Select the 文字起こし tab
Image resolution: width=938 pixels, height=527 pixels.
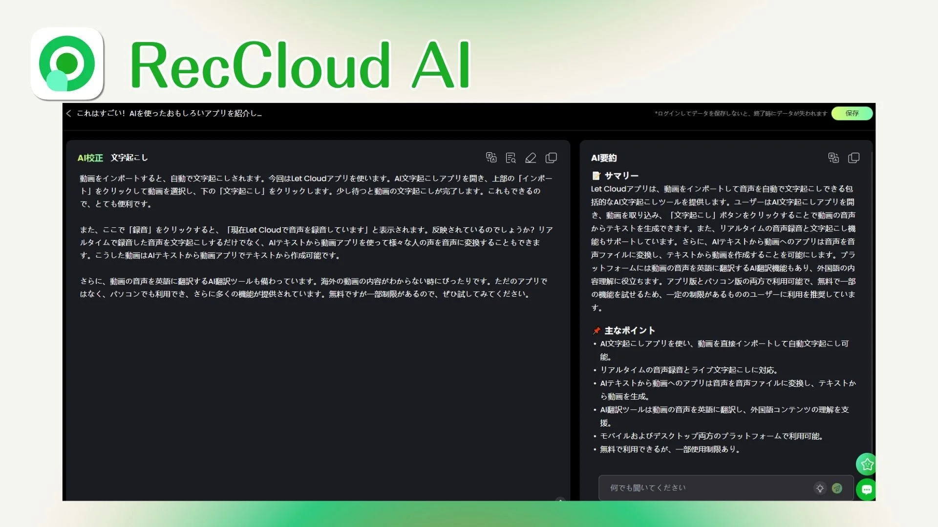point(130,158)
